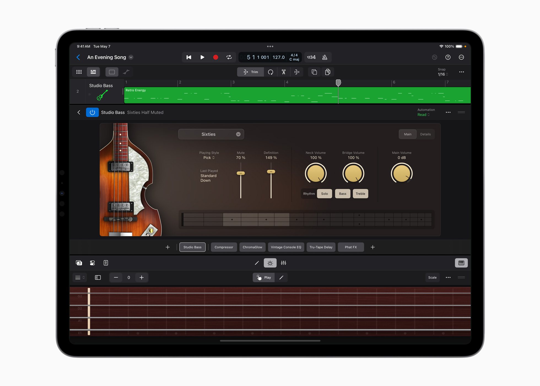Viewport: 540px width, 386px height.
Task: Open the Playing Style Pick selector
Action: coord(209,157)
